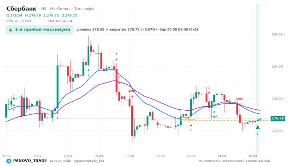Click the orange 'уровень' level label
This screenshot has height=166, width=295.
pyautogui.click(x=189, y=119)
